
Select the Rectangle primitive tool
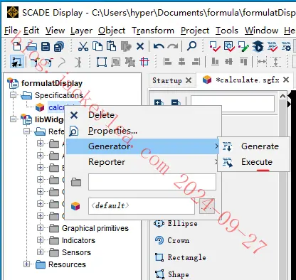click(180, 257)
